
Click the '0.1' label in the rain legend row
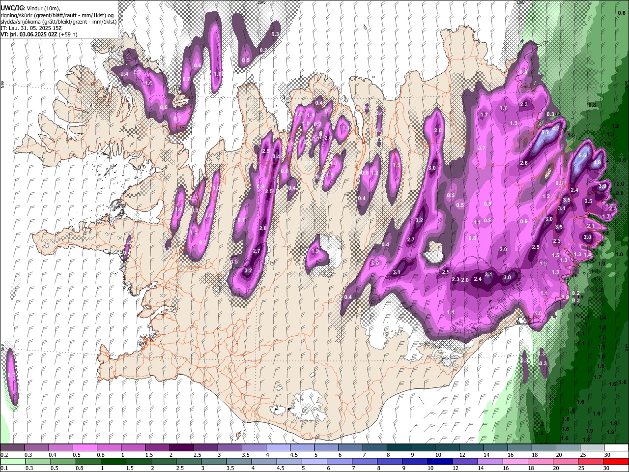[4, 468]
